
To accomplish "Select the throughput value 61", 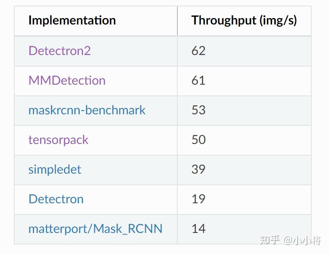I will [x=198, y=80].
